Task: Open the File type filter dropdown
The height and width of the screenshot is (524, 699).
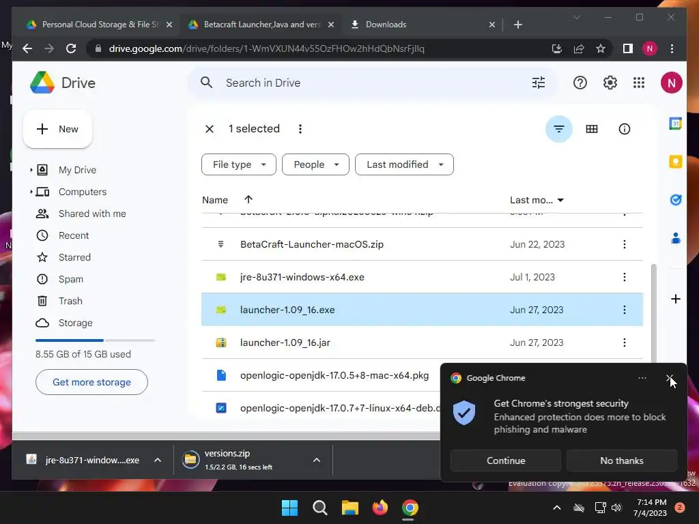Action: tap(238, 164)
